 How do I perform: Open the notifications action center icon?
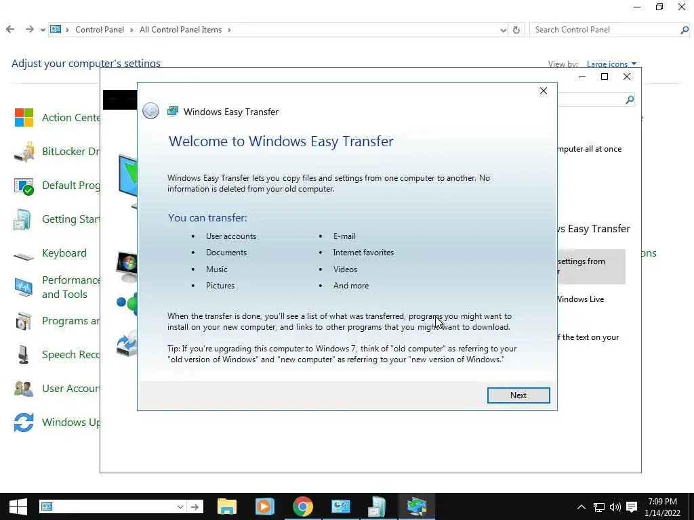click(632, 507)
